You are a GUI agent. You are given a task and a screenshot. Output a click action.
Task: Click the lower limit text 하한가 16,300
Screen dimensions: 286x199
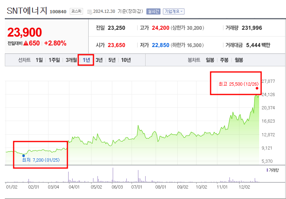coord(187,45)
